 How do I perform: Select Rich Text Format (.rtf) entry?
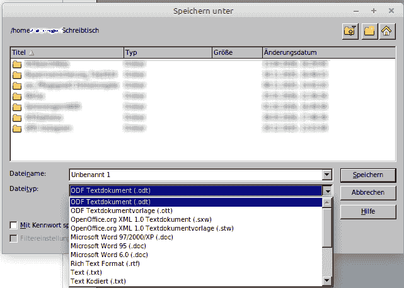pyautogui.click(x=104, y=263)
